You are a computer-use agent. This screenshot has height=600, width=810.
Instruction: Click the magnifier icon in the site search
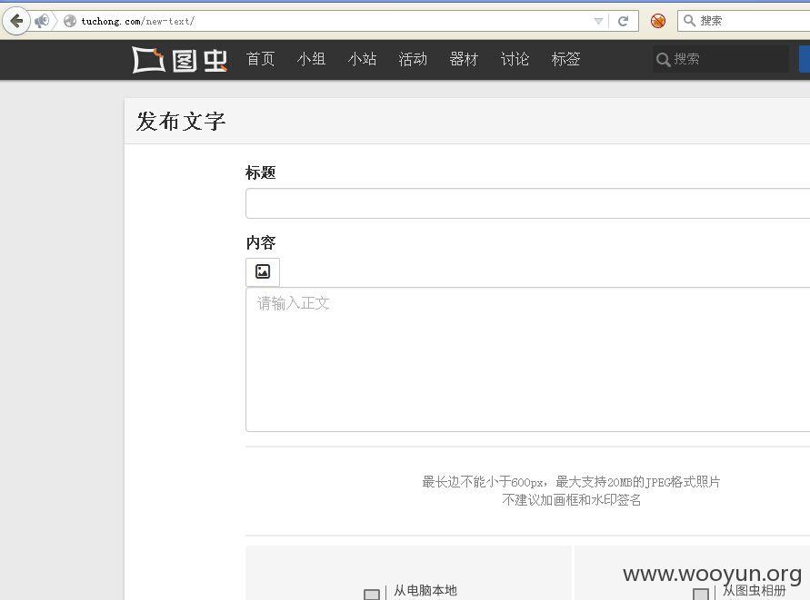[x=663, y=60]
